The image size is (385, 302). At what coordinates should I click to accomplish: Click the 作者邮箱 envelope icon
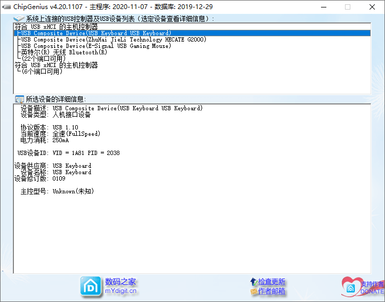pyautogui.click(x=254, y=291)
